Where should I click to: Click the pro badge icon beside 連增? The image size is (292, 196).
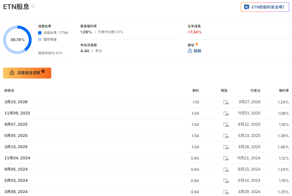(x=196, y=44)
